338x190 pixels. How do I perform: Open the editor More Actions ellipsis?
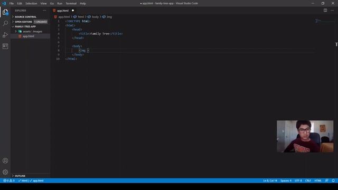point(332,11)
